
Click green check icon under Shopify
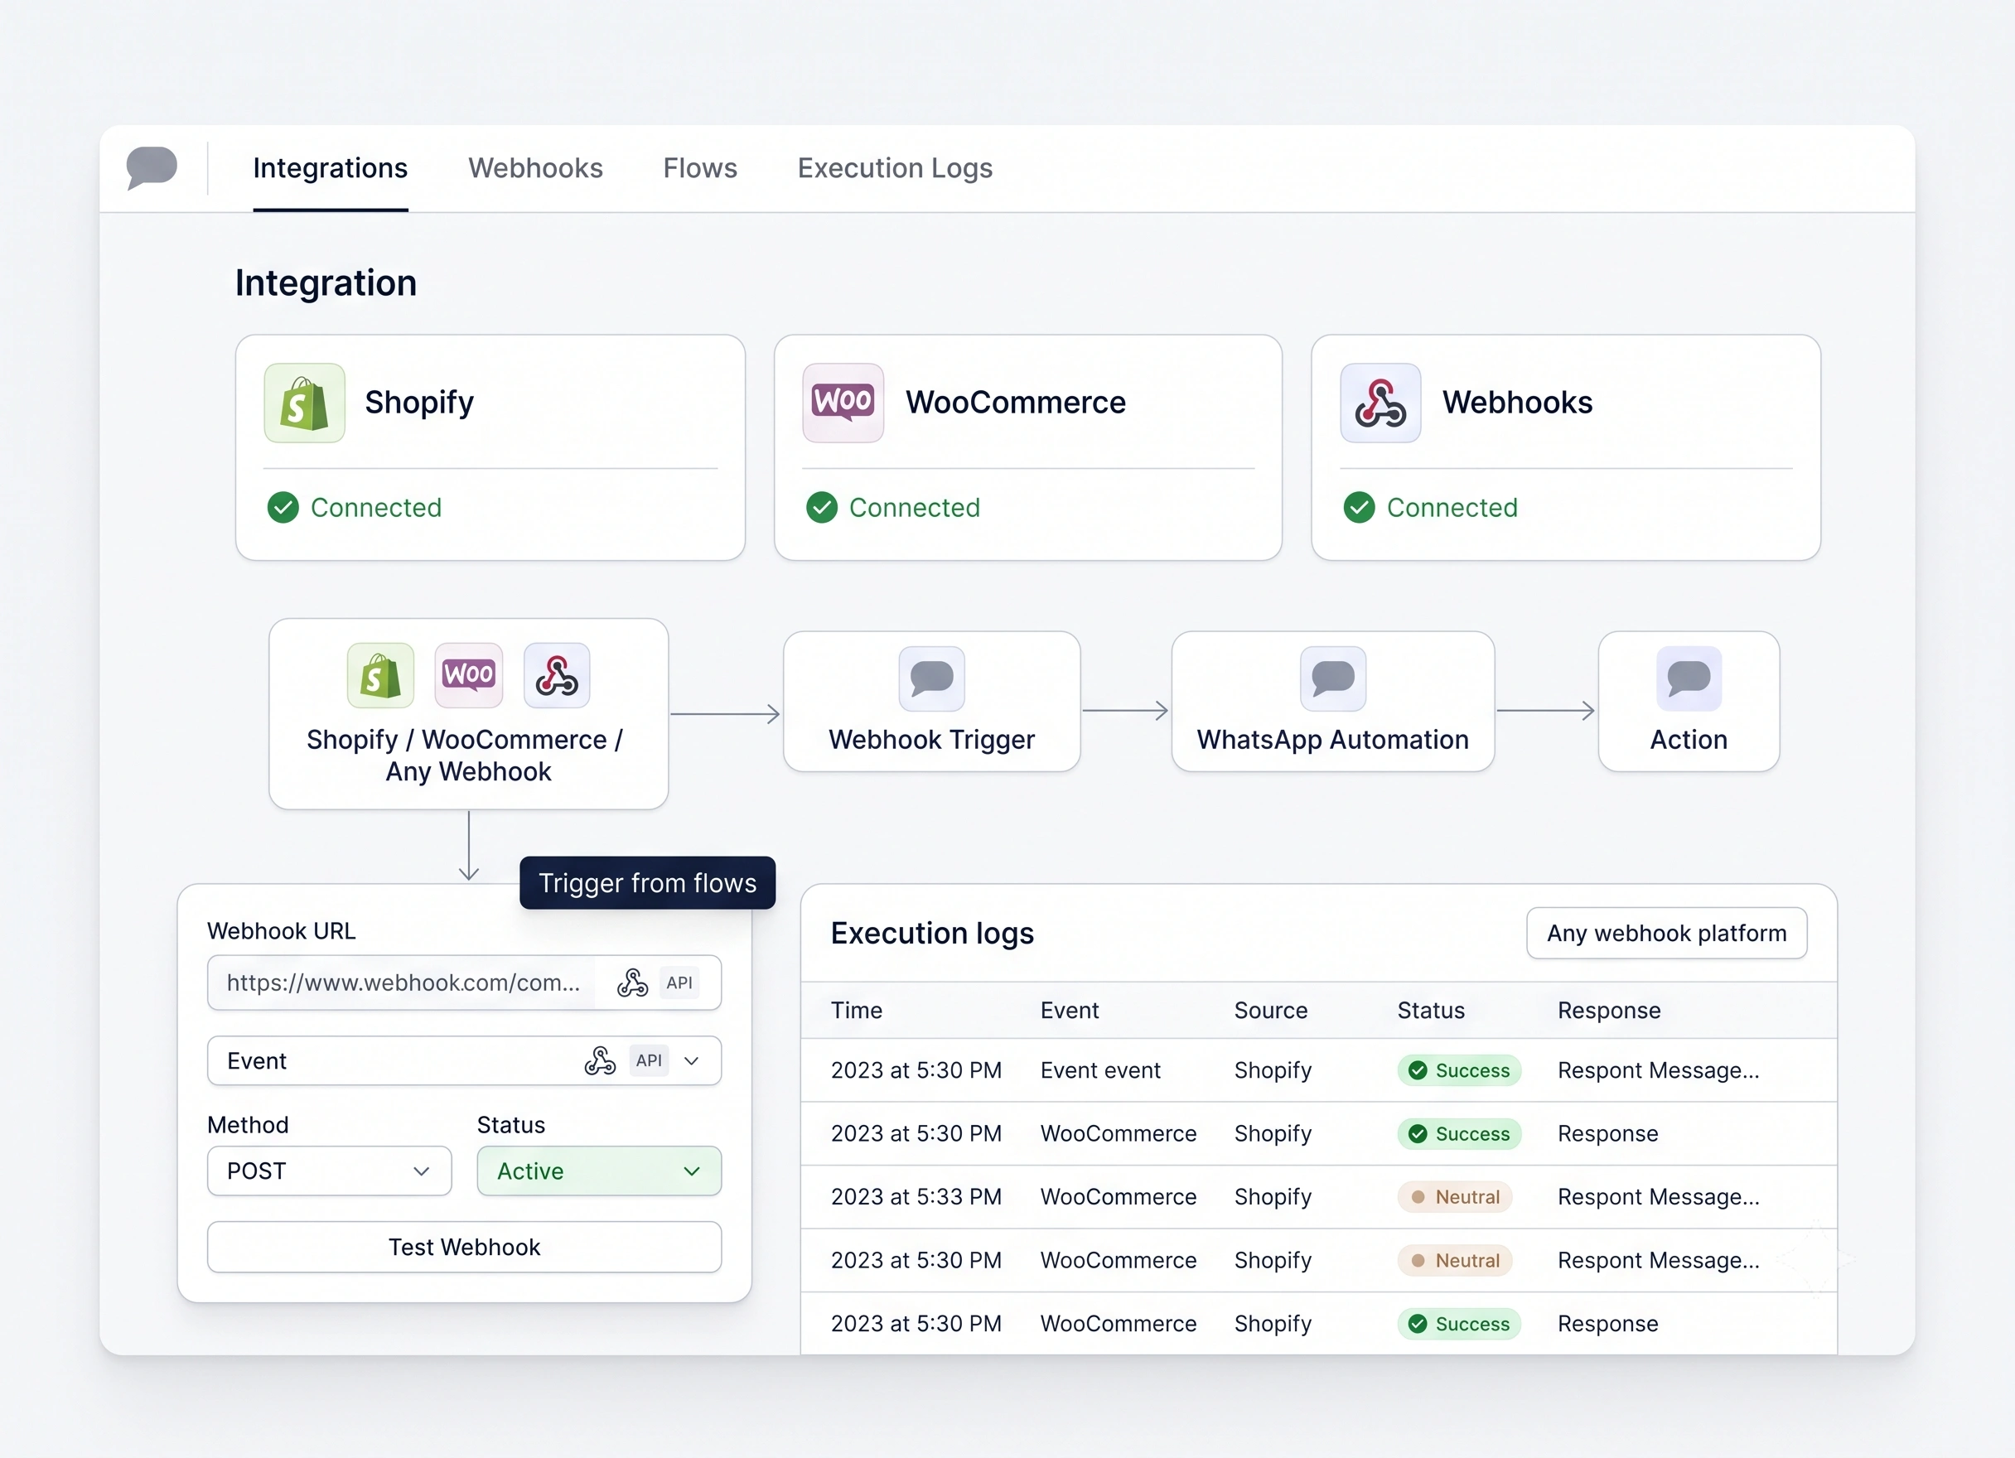[283, 507]
